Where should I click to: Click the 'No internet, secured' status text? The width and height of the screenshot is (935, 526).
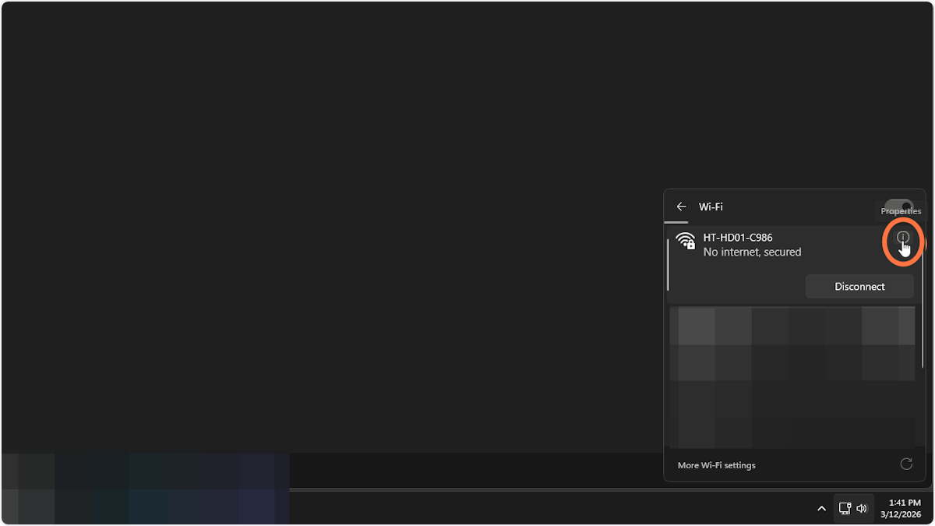pos(752,252)
